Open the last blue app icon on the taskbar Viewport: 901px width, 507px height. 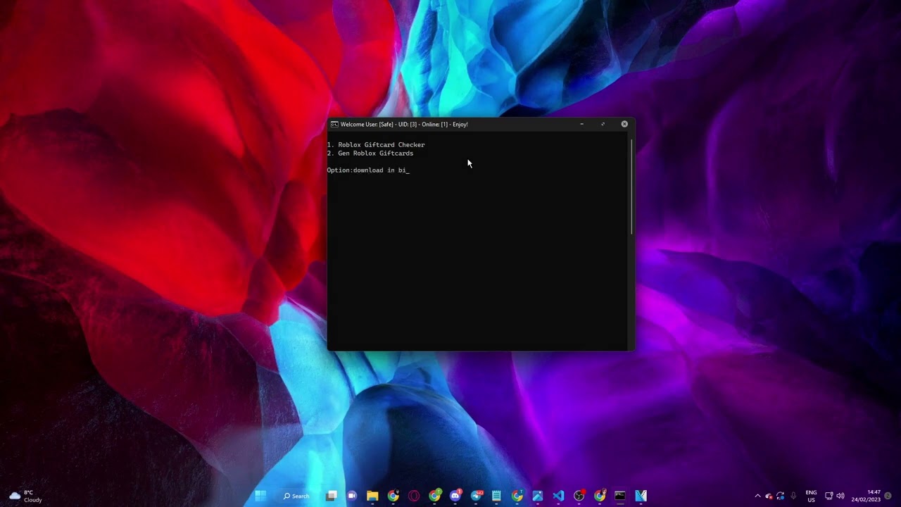pyautogui.click(x=641, y=496)
